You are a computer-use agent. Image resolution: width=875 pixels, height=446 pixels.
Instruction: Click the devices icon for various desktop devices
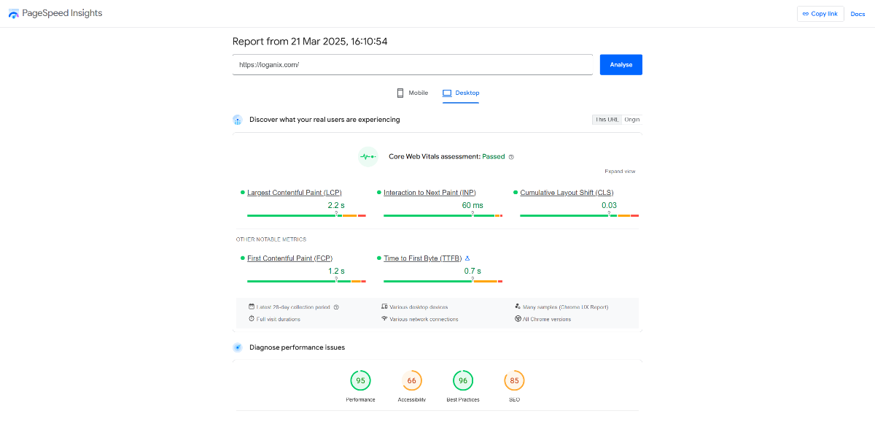point(384,307)
